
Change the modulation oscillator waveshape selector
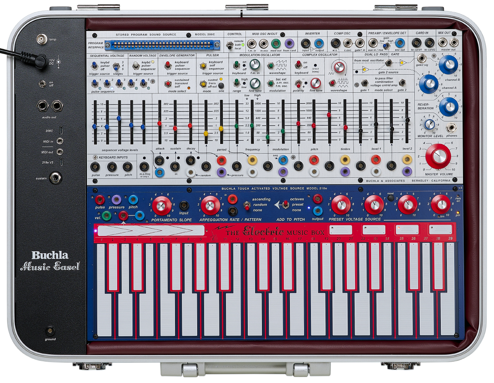[271, 66]
